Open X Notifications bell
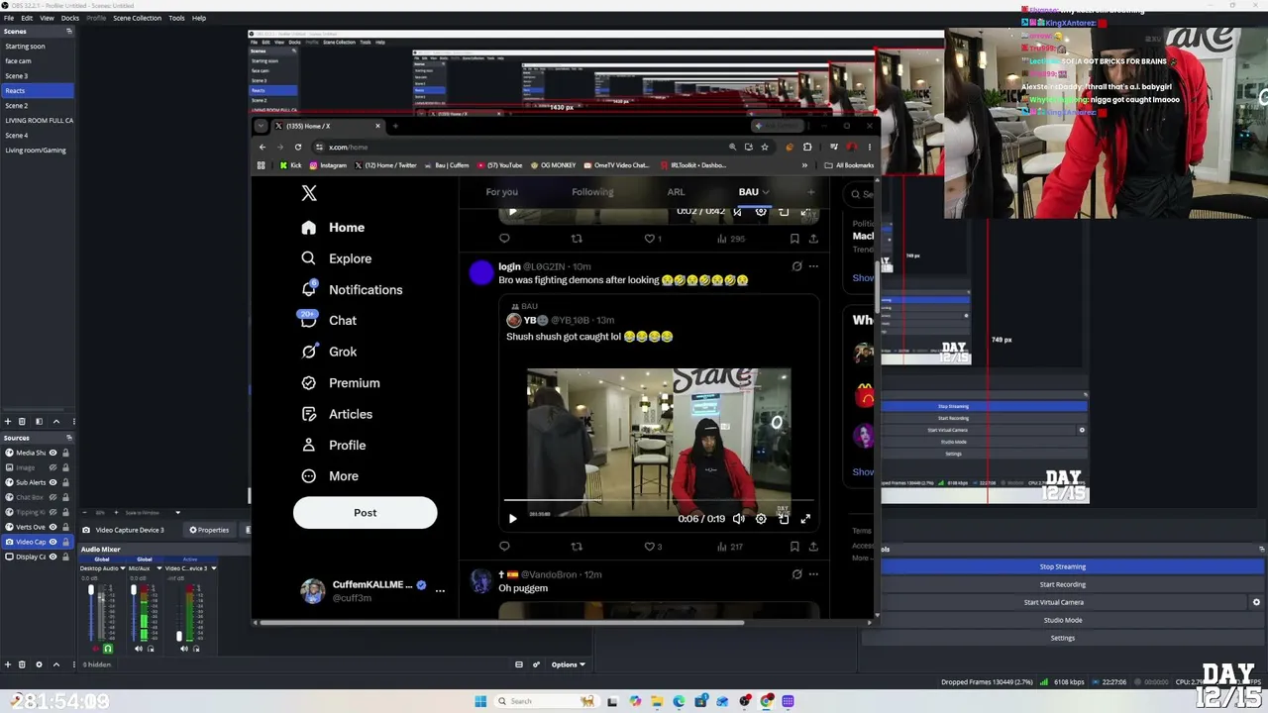1268x713 pixels. point(309,289)
